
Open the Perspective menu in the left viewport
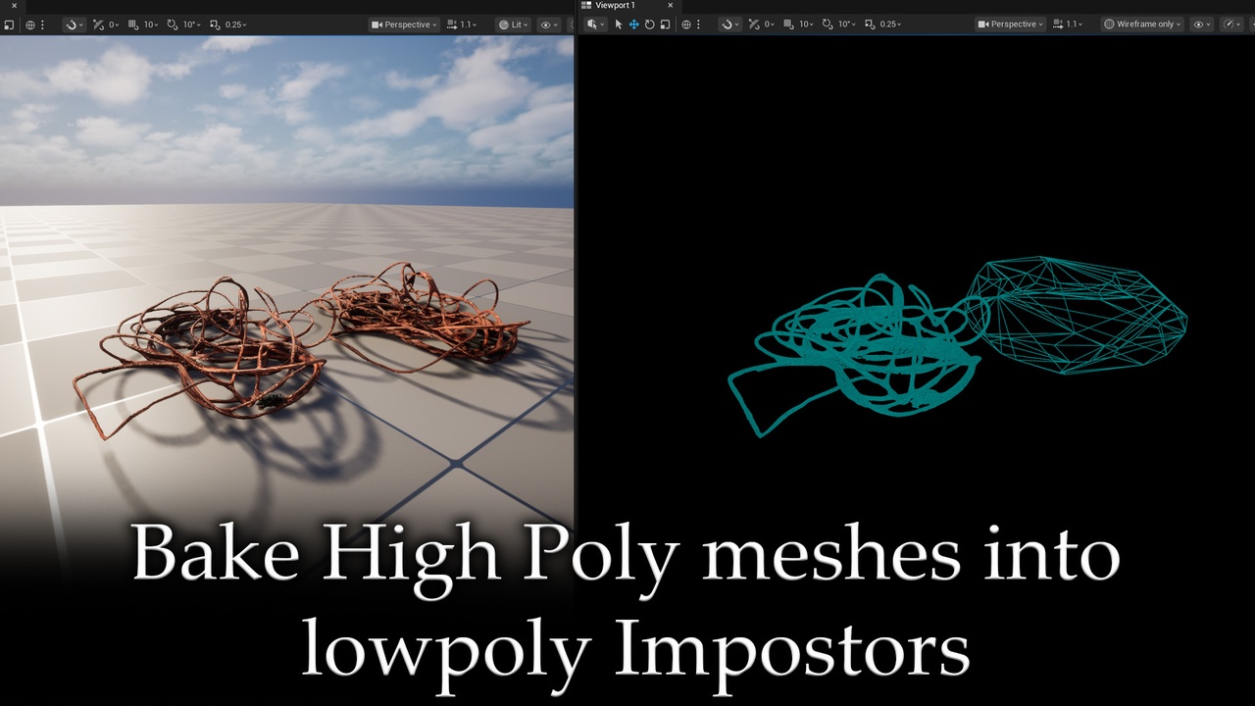tap(405, 25)
